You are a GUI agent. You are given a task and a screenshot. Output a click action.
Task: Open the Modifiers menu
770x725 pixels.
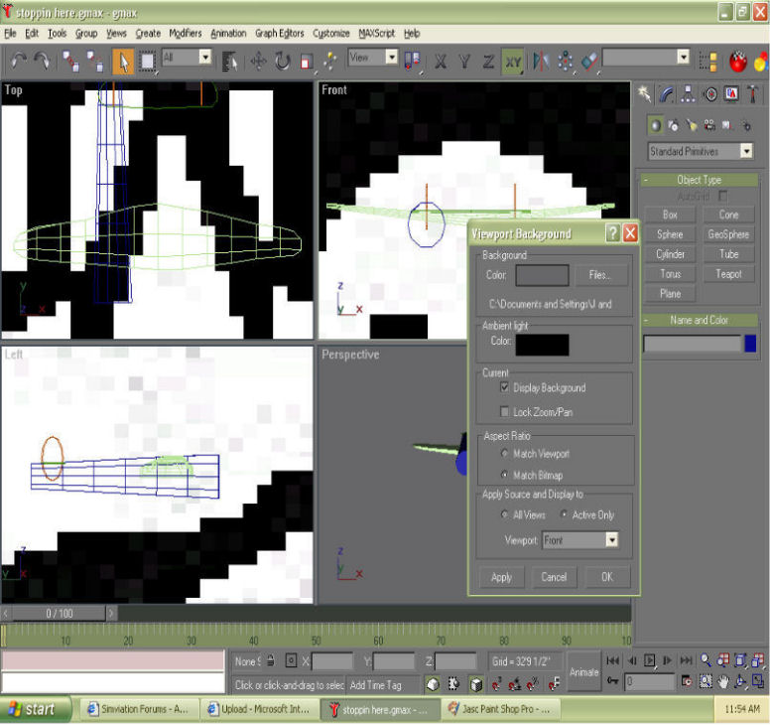pyautogui.click(x=185, y=33)
